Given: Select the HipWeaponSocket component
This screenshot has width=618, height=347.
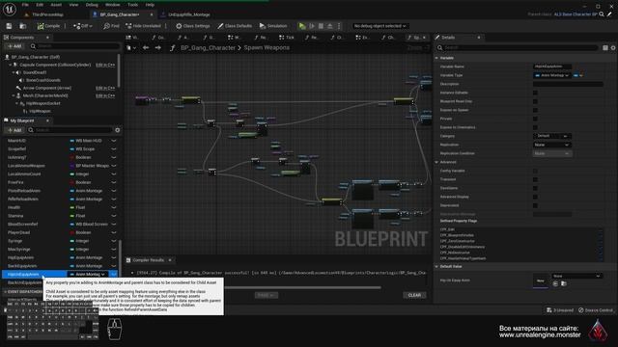Looking at the screenshot, I should click(x=43, y=103).
